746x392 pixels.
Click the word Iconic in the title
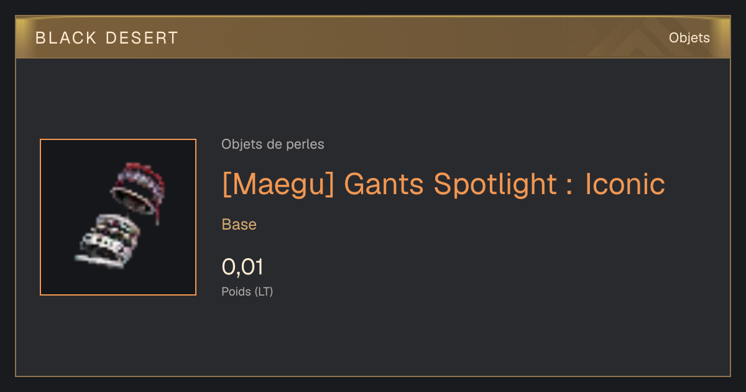click(x=625, y=184)
